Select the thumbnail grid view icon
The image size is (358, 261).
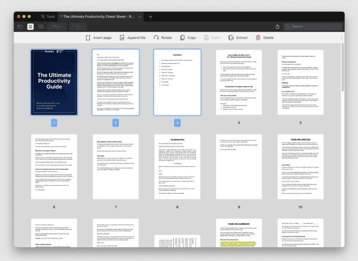click(x=30, y=27)
